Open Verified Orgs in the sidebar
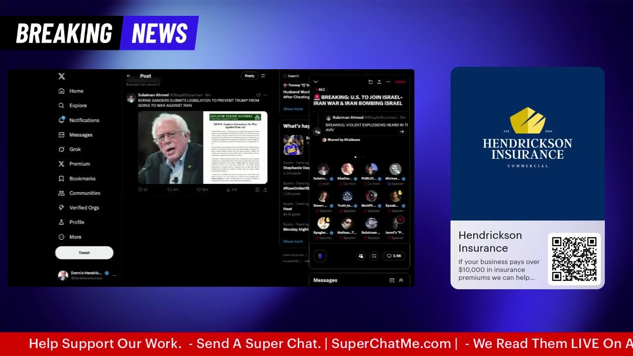 [79, 208]
